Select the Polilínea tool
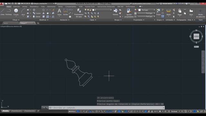Screen dimensions: 206x116 9,12
